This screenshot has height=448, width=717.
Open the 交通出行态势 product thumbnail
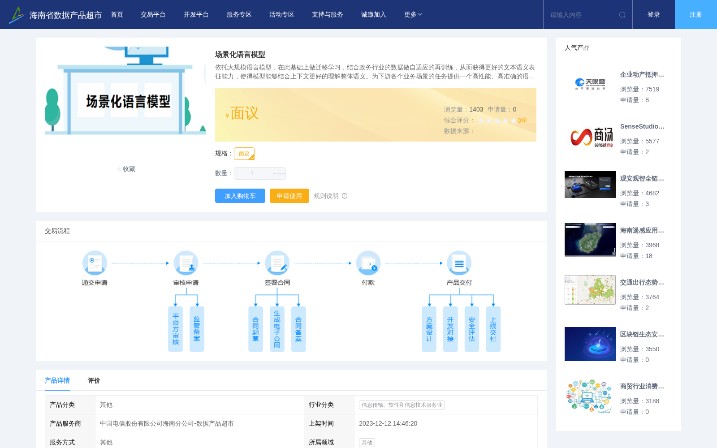[590, 290]
